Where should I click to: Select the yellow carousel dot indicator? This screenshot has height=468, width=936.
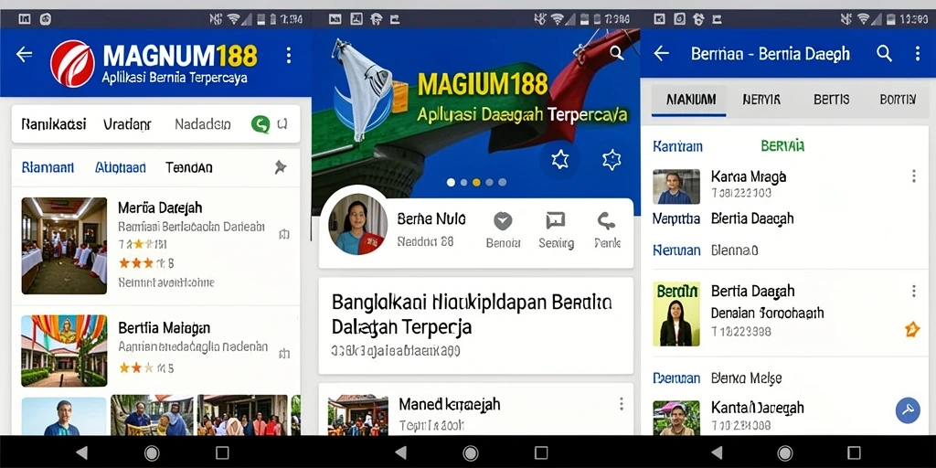pyautogui.click(x=476, y=182)
